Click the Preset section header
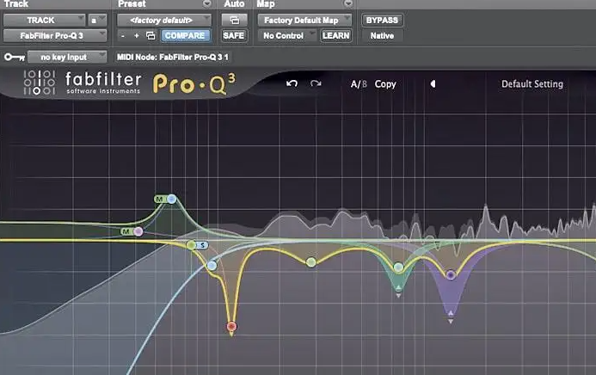Screen dimensions: 596x375 132,3
